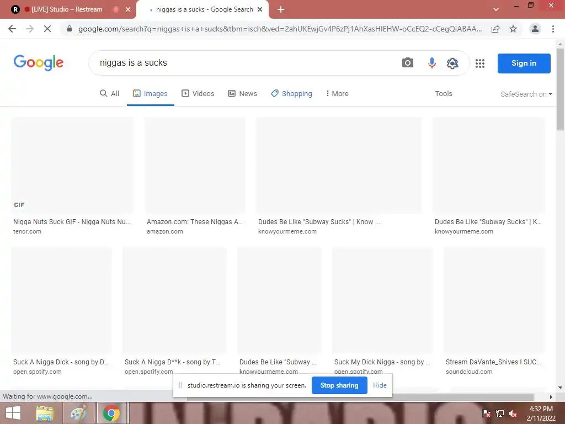
Task: Open the soundcloud.com result thumbnail
Action: click(x=494, y=300)
